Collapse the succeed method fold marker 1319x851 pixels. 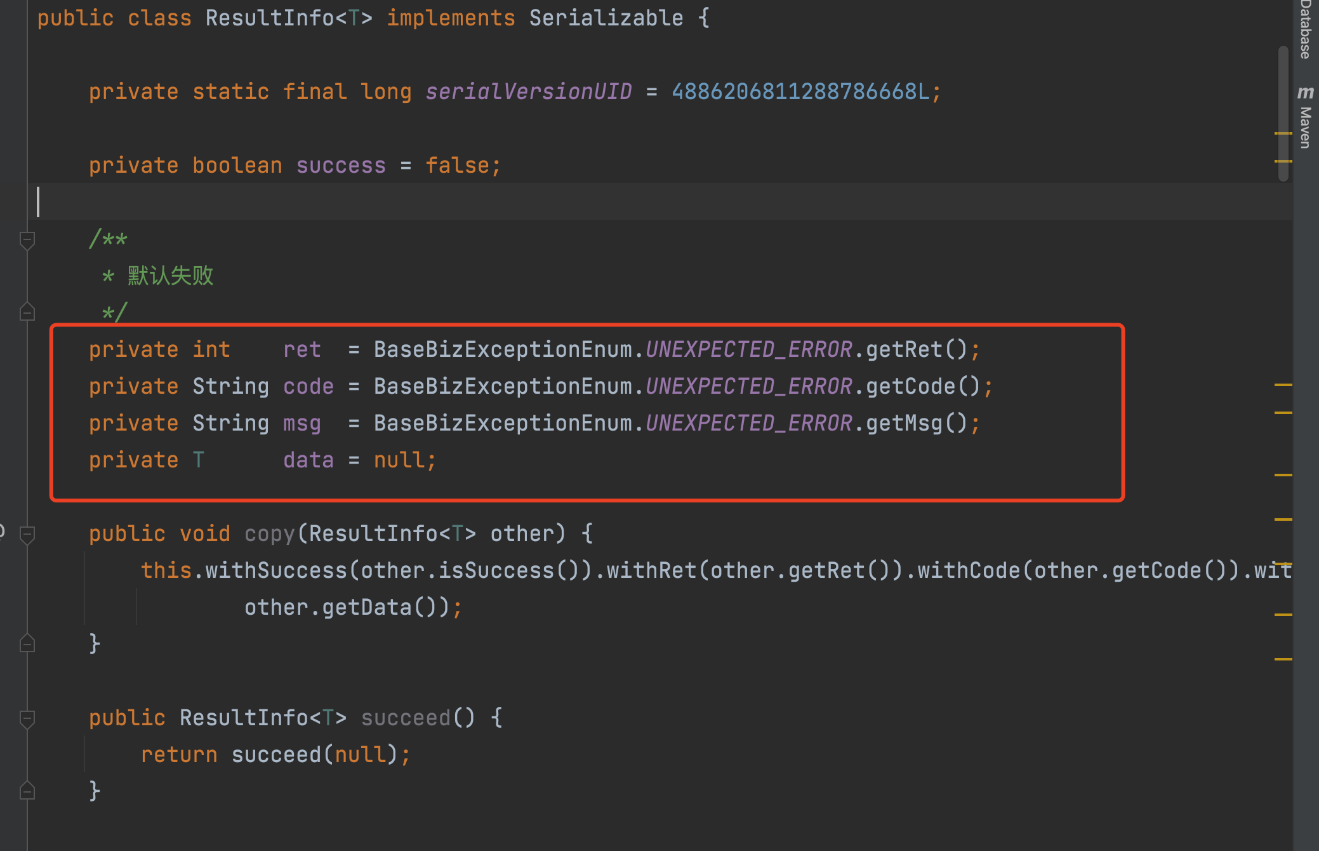coord(26,718)
